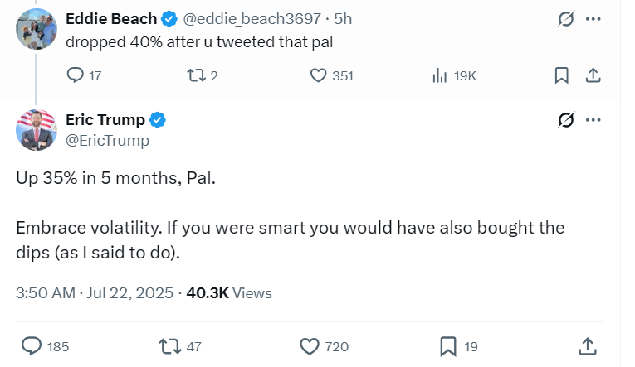
Task: Bookmark Eric Trump's tweet with 19 bookmarks
Action: pos(448,346)
